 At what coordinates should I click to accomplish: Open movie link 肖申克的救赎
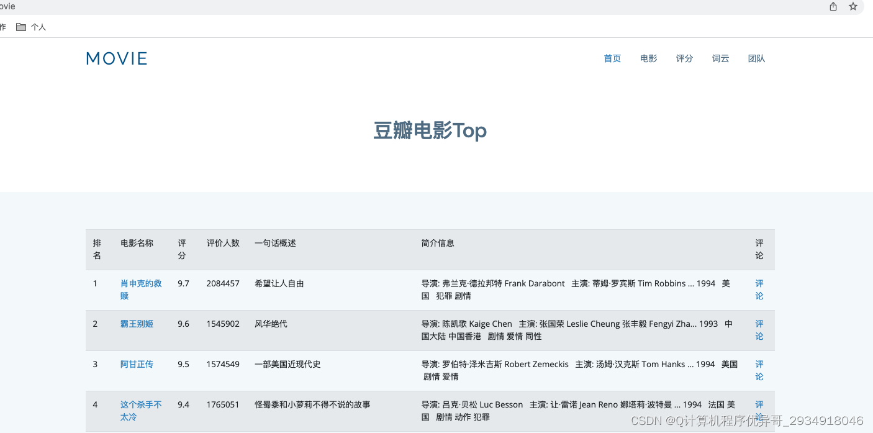[x=141, y=289]
